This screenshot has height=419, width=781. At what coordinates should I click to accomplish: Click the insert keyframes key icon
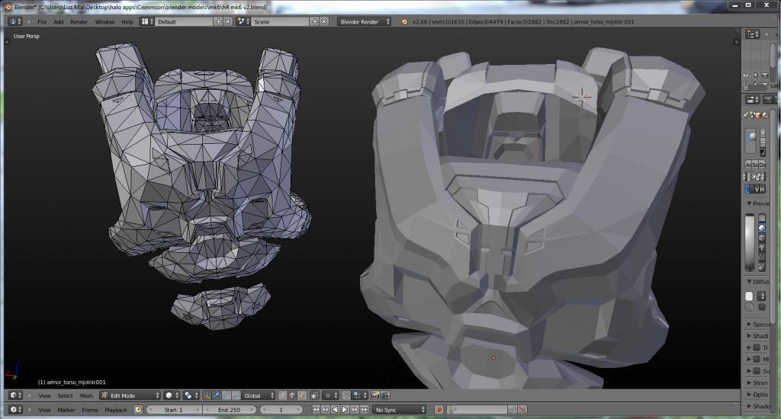click(x=512, y=410)
